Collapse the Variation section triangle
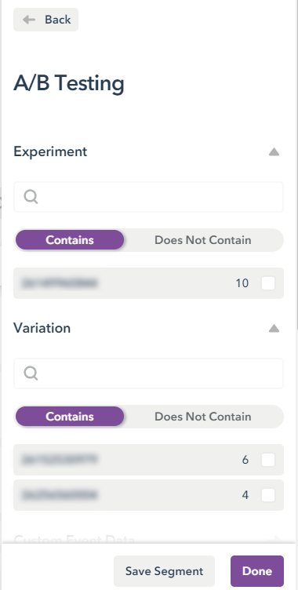The height and width of the screenshot is (590, 298). [x=274, y=329]
